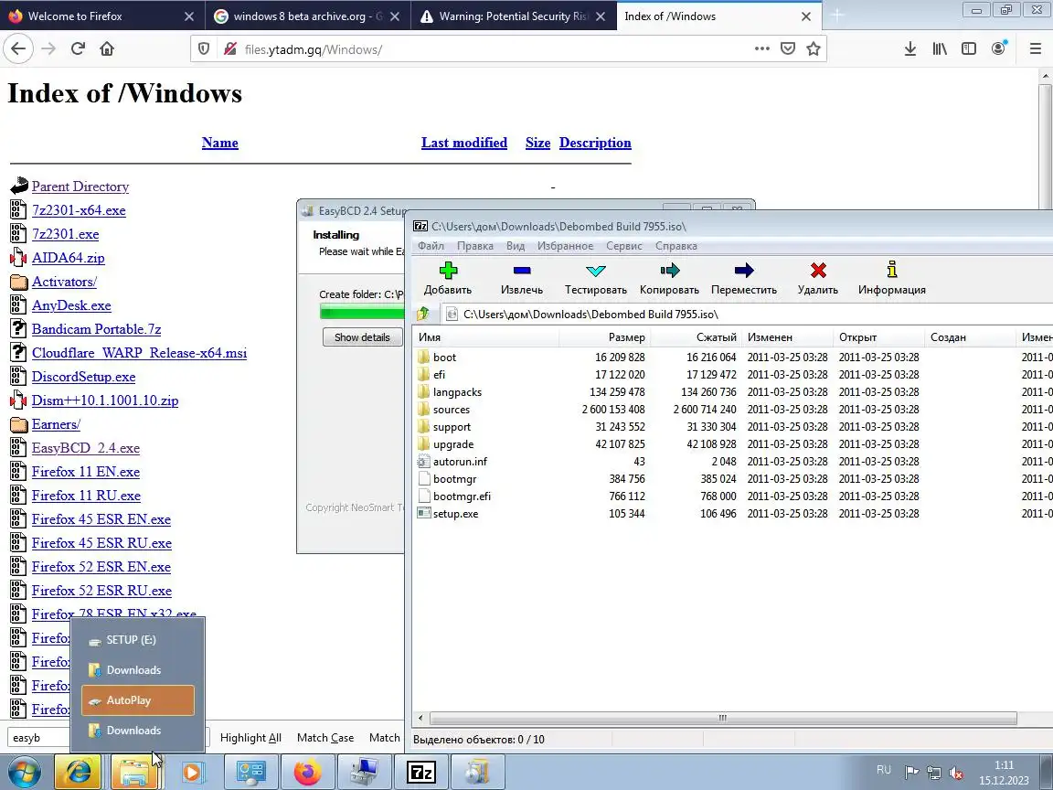Open Windows Media Player taskbar icon
1053x790 pixels.
192,773
